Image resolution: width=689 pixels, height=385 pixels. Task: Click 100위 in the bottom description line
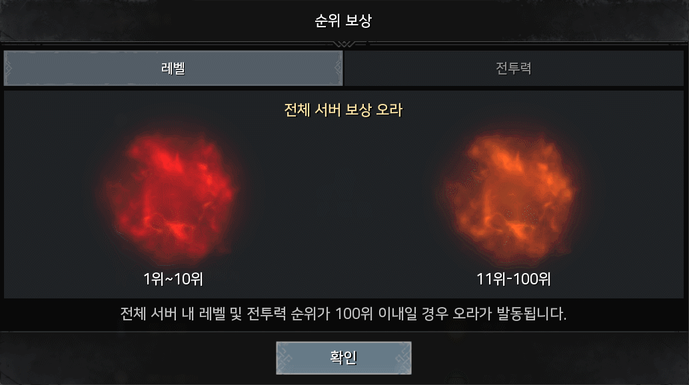[x=354, y=314]
